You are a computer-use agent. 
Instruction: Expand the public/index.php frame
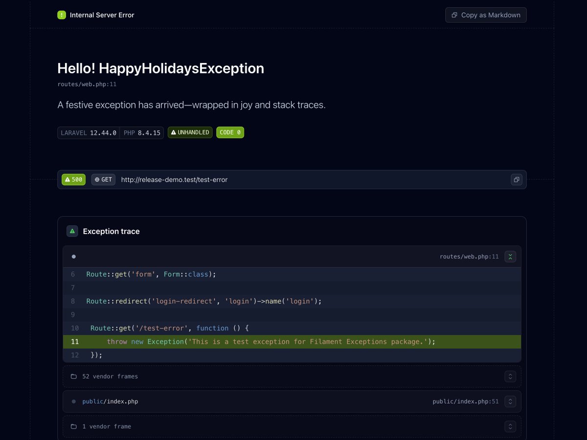click(510, 401)
